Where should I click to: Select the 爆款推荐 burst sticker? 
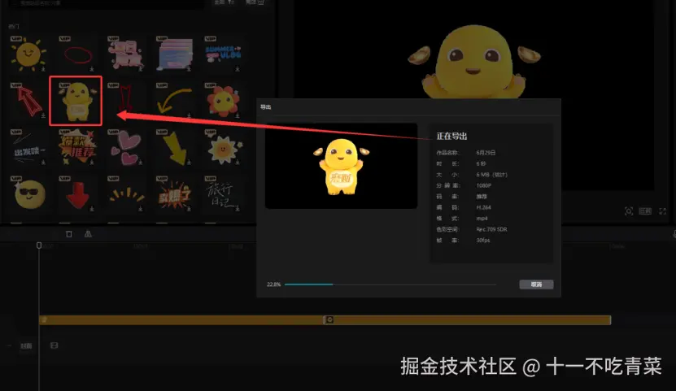coord(77,148)
